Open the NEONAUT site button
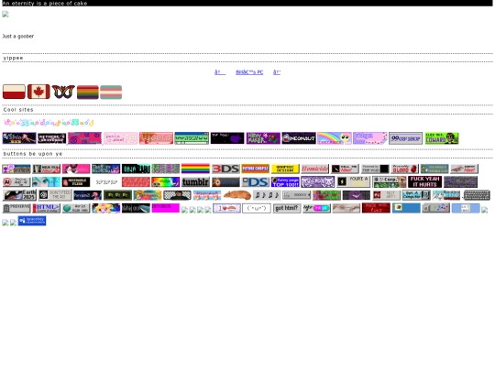The image size is (495, 371). [x=299, y=138]
